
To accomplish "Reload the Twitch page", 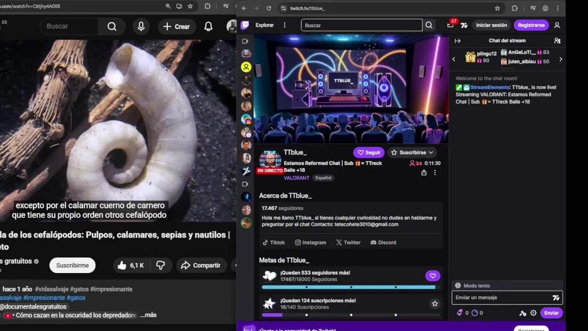I will (269, 8).
